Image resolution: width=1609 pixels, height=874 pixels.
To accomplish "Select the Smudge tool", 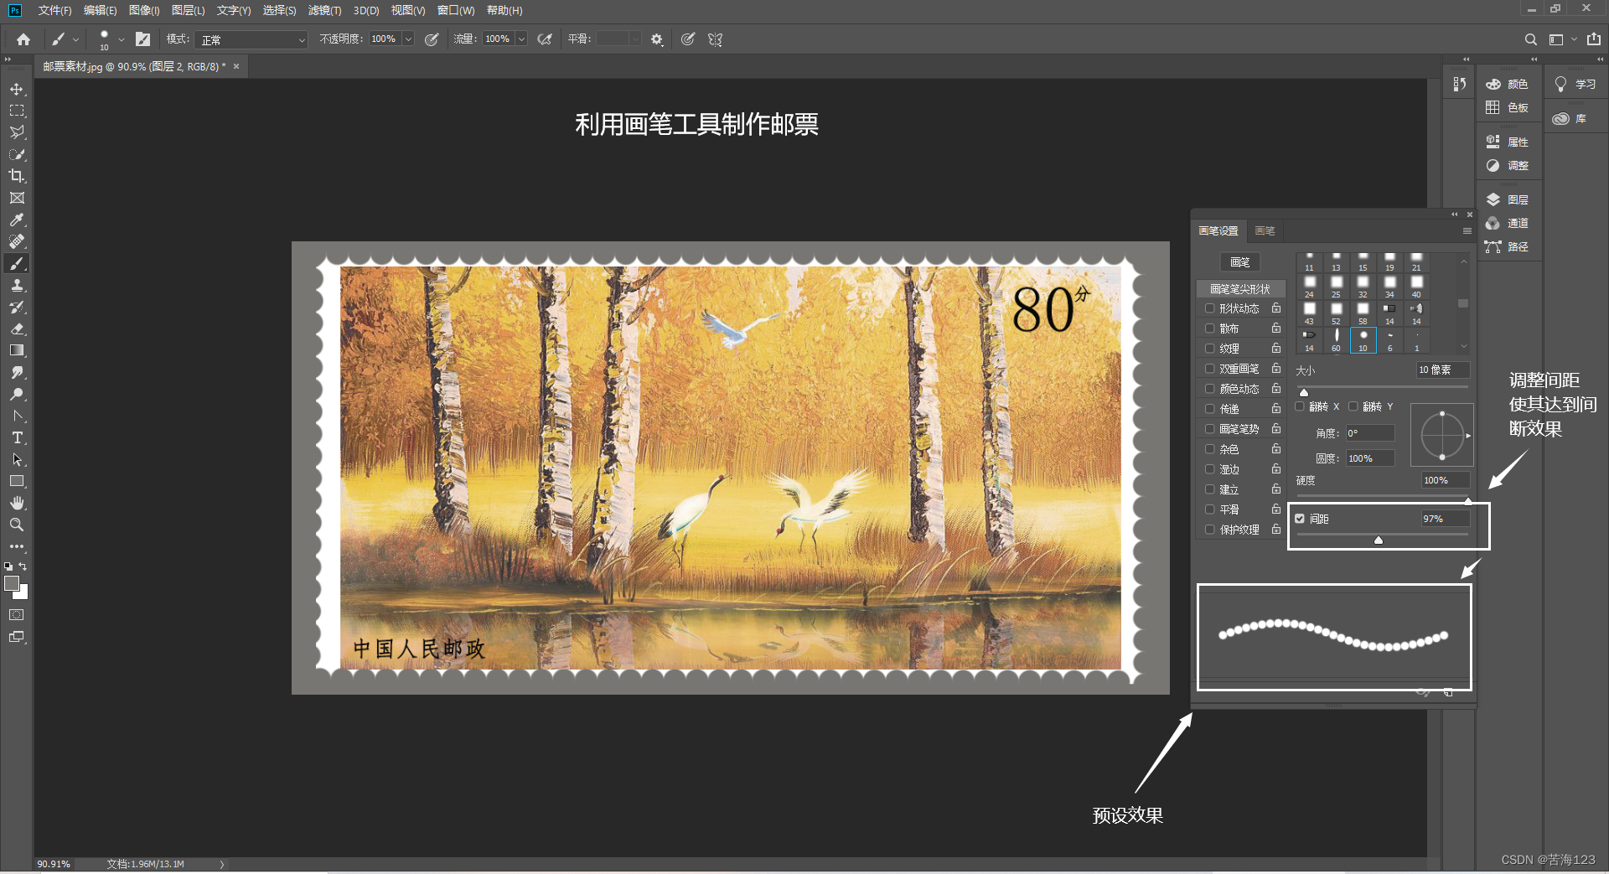I will tap(17, 372).
